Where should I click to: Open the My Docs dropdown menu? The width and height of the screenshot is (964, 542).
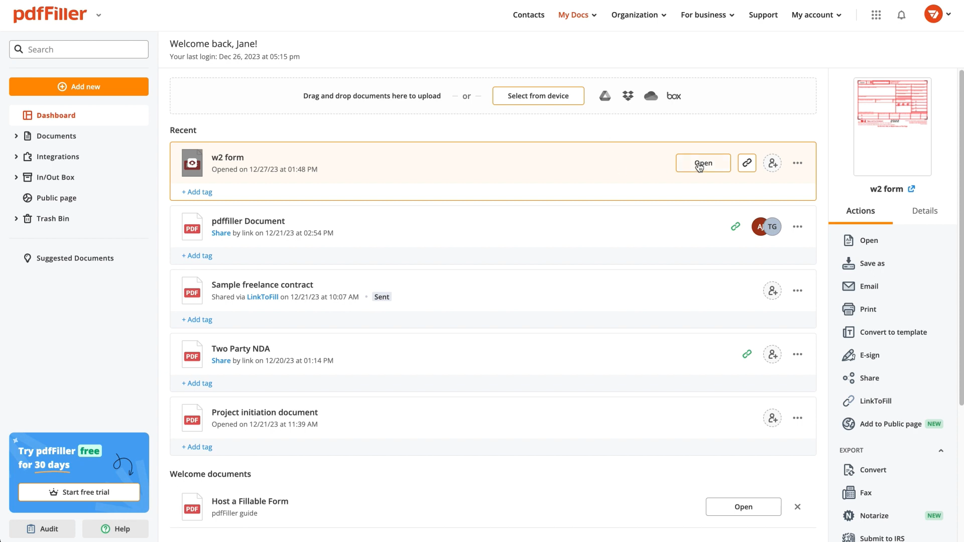coord(577,15)
